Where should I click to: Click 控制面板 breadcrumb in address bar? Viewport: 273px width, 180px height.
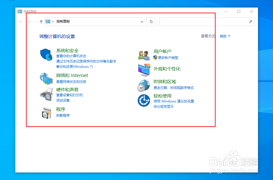(63, 21)
